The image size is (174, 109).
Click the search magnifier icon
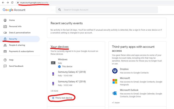(x=60, y=10)
